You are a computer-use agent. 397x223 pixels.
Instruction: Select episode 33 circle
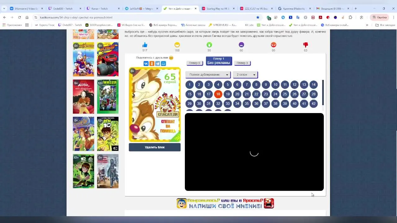[x=228, y=104]
